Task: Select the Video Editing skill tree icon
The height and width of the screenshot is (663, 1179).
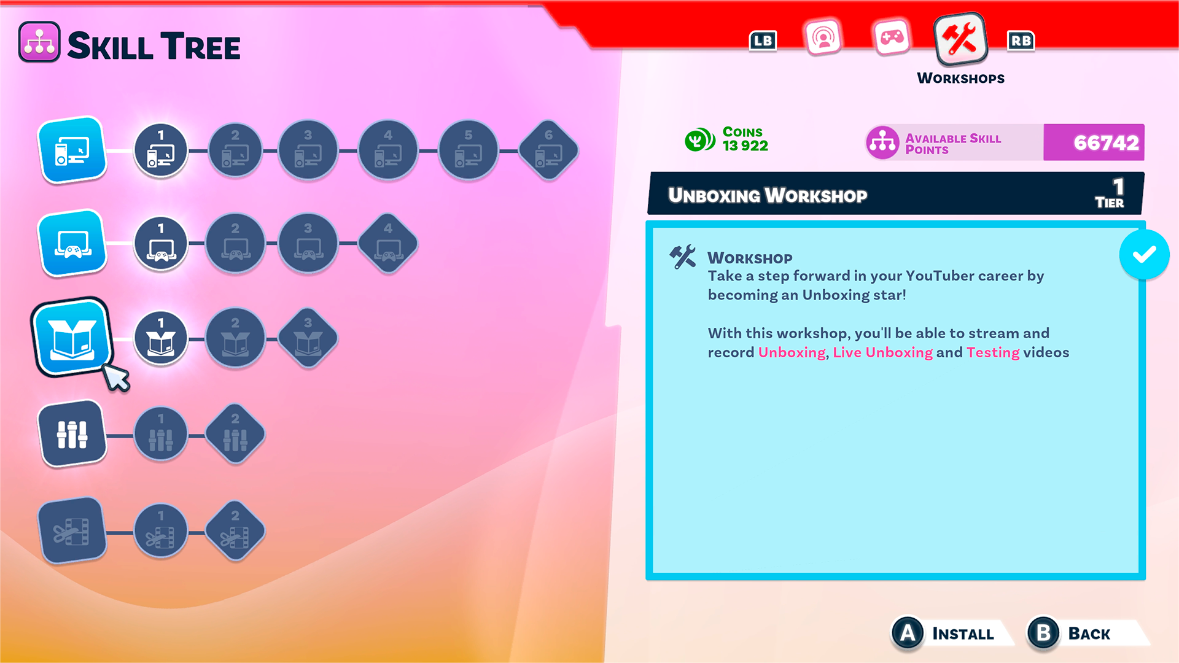Action: tap(73, 529)
